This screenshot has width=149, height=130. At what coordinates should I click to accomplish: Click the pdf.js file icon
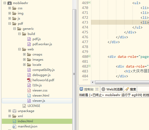[x=29, y=39]
